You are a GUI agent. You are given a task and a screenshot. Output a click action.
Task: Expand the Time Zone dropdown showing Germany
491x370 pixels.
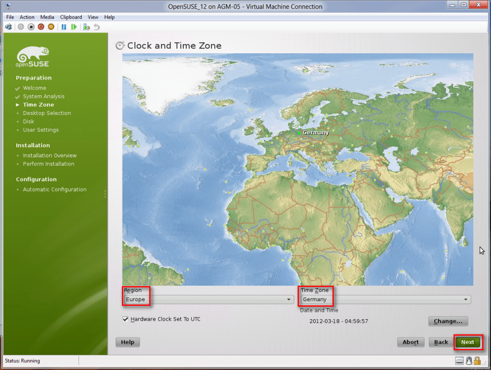(385, 299)
